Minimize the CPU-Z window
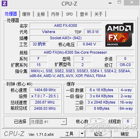 point(110,3)
